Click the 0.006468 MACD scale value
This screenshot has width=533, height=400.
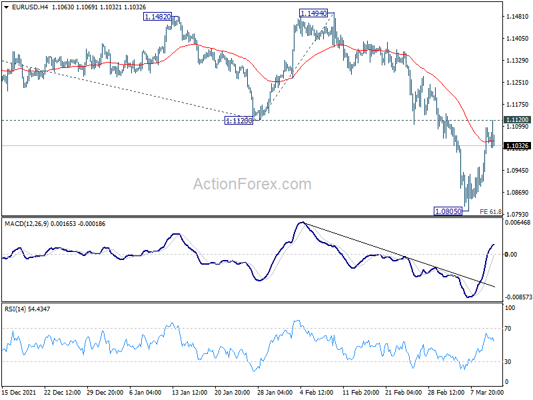518,223
